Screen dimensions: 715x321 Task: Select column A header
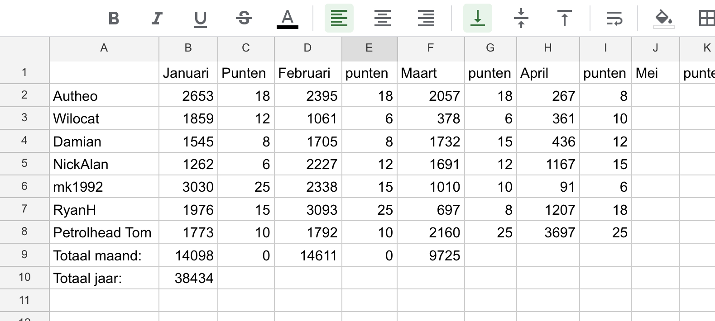(104, 48)
